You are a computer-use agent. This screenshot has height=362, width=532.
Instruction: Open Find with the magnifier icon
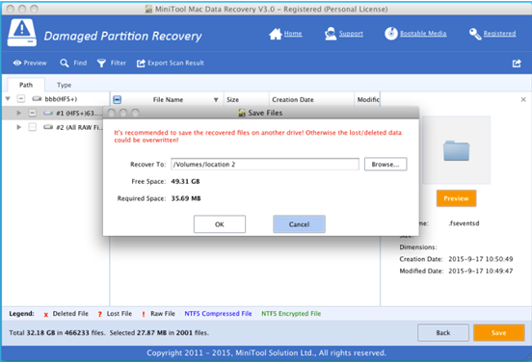65,63
